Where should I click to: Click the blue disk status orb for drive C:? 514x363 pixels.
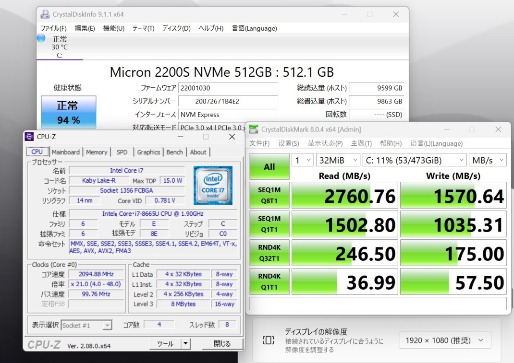pos(41,38)
